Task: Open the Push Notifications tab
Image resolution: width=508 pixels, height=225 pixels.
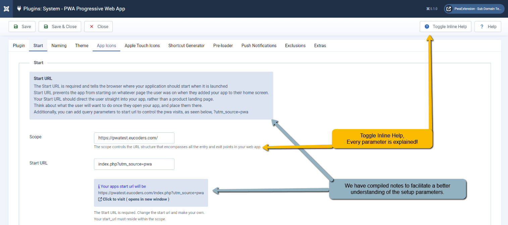Action: click(259, 45)
